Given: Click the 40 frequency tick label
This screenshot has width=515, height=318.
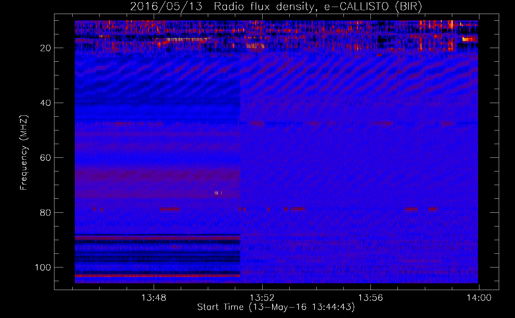Looking at the screenshot, I should click(x=46, y=103).
